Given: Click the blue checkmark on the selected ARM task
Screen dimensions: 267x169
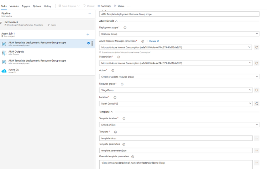Looking at the screenshot, I should (88, 43).
